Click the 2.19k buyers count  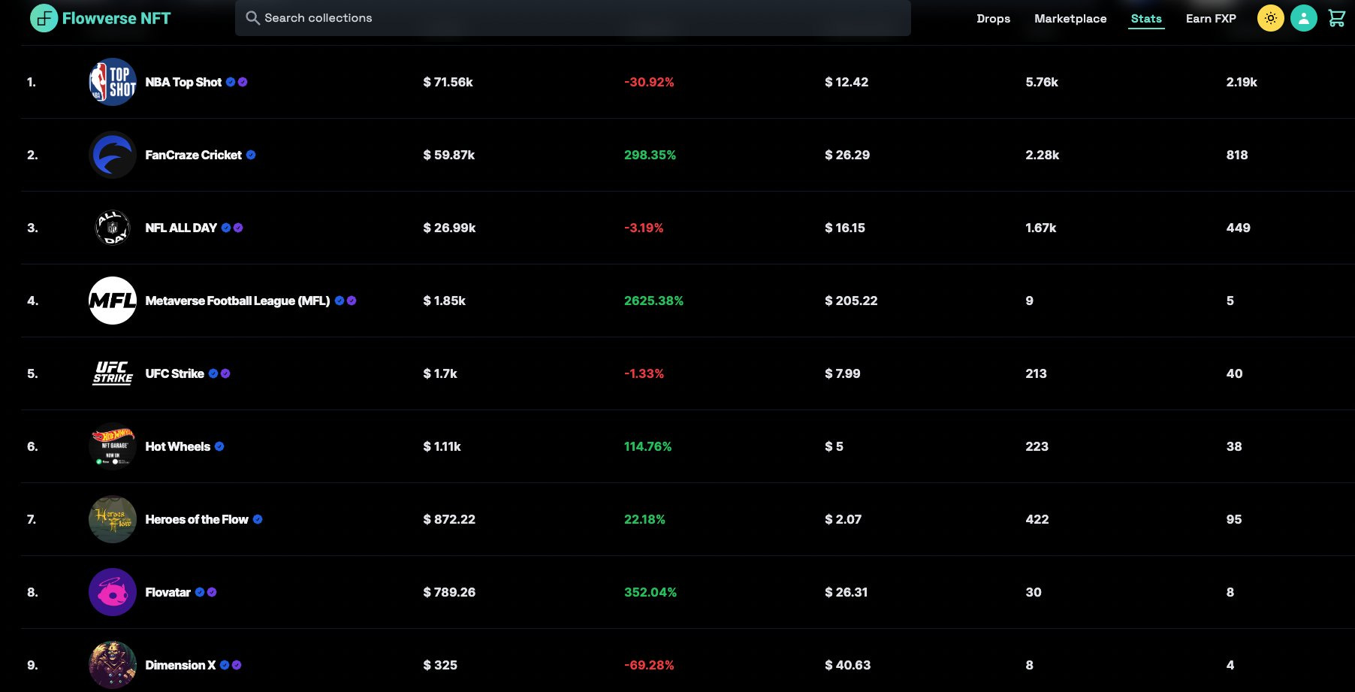1242,82
